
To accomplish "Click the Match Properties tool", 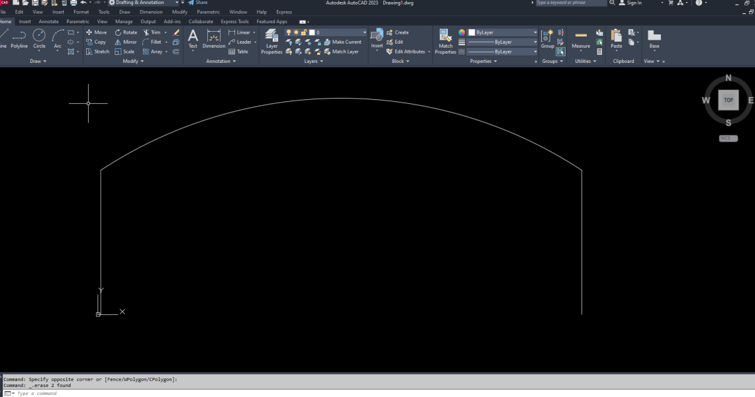I will point(446,42).
